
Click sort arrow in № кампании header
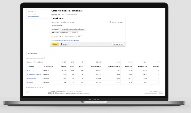[52, 66]
